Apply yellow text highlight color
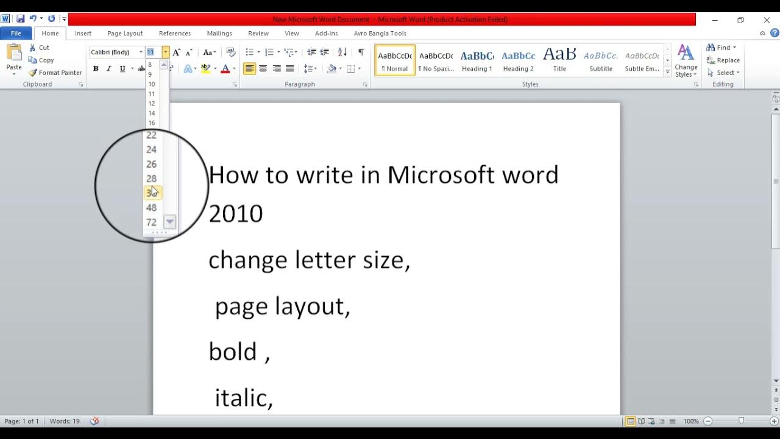 coord(206,69)
